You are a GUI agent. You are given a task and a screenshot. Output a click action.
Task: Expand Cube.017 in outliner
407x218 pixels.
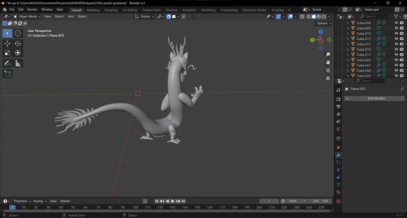(x=348, y=55)
